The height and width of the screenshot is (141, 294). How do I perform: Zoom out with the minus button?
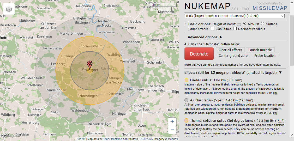(x=172, y=130)
